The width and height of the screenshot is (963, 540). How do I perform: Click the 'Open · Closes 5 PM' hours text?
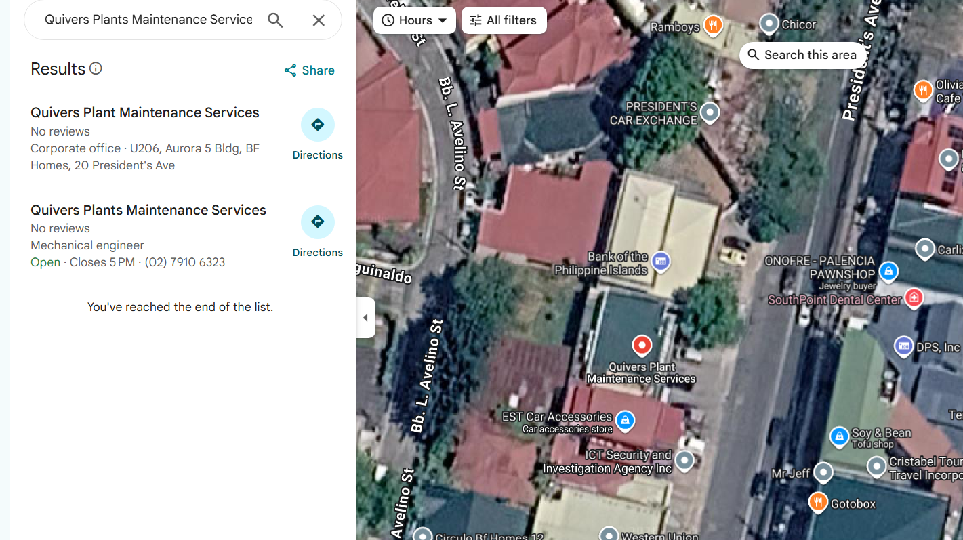83,262
